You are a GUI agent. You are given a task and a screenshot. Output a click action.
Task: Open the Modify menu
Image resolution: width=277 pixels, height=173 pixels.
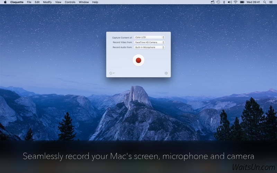(x=47, y=2)
